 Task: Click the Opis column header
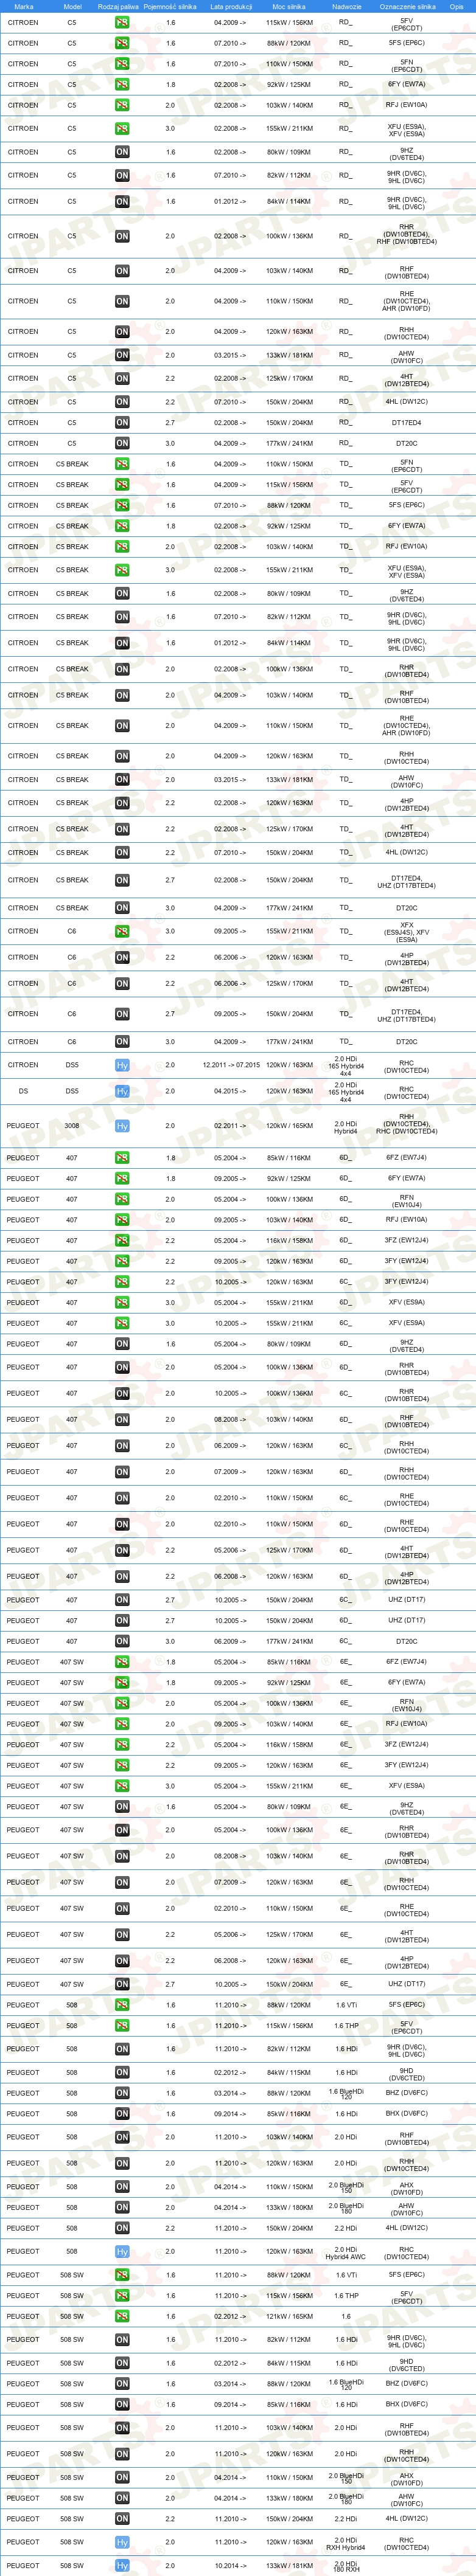(457, 7)
